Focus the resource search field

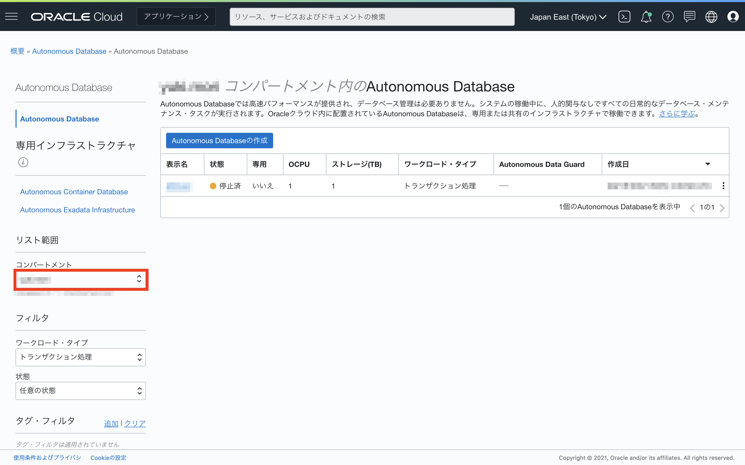click(372, 17)
